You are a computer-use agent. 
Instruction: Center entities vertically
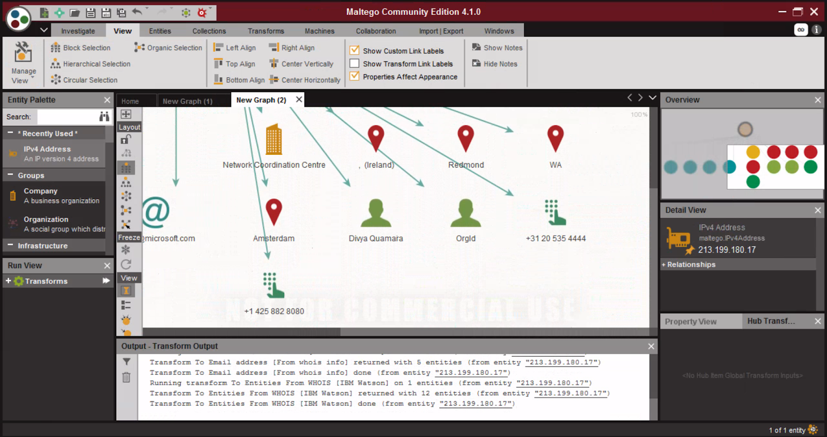(x=301, y=64)
